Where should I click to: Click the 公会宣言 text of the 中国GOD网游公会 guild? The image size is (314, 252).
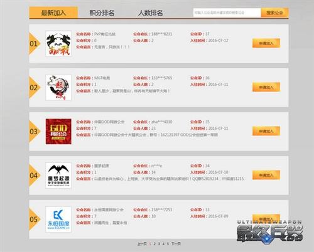point(156,135)
